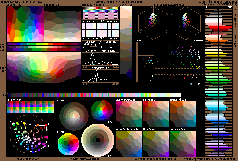The width and height of the screenshot is (238, 161).
Task: Click the 'CAM16UCS COLOURSPACE' heading
Action: pos(169,4)
